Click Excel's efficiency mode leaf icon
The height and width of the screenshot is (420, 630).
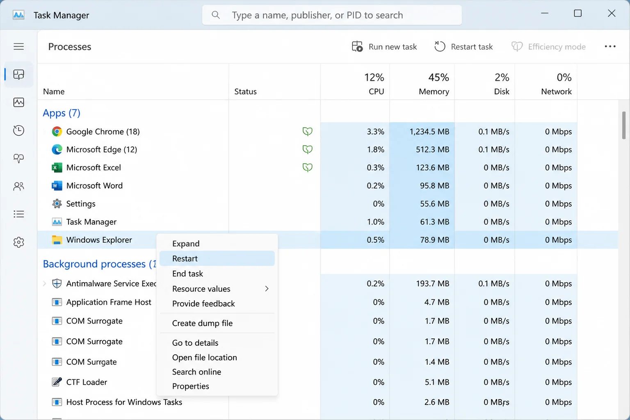[308, 168]
